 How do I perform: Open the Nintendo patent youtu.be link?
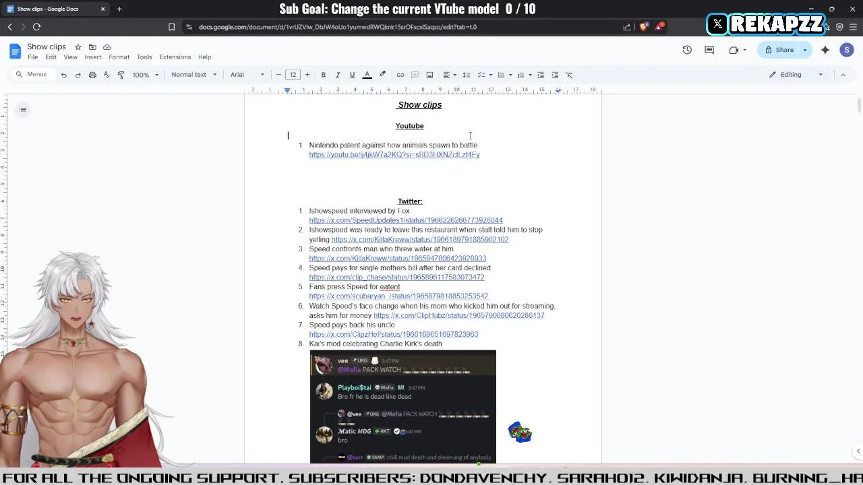394,155
